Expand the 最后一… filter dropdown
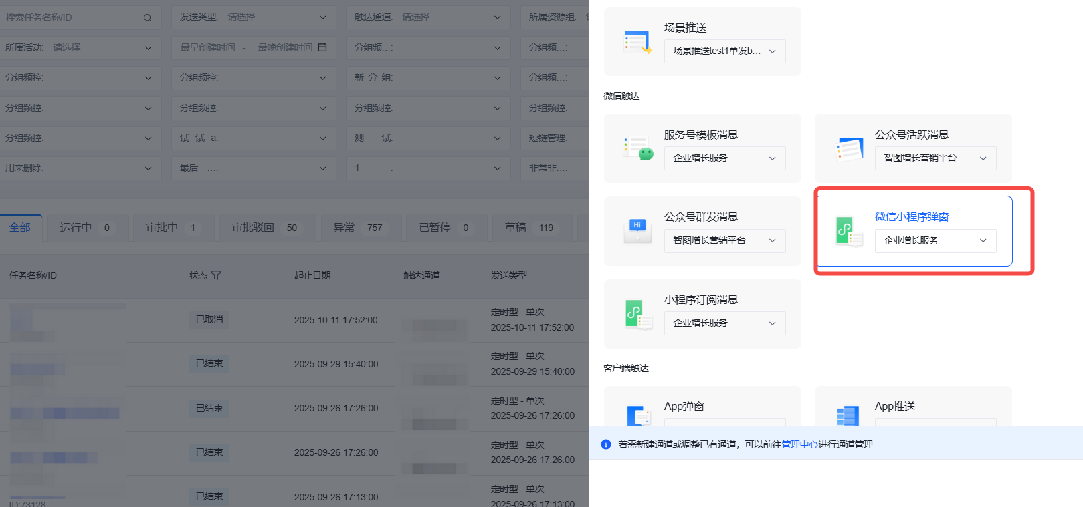 click(254, 168)
